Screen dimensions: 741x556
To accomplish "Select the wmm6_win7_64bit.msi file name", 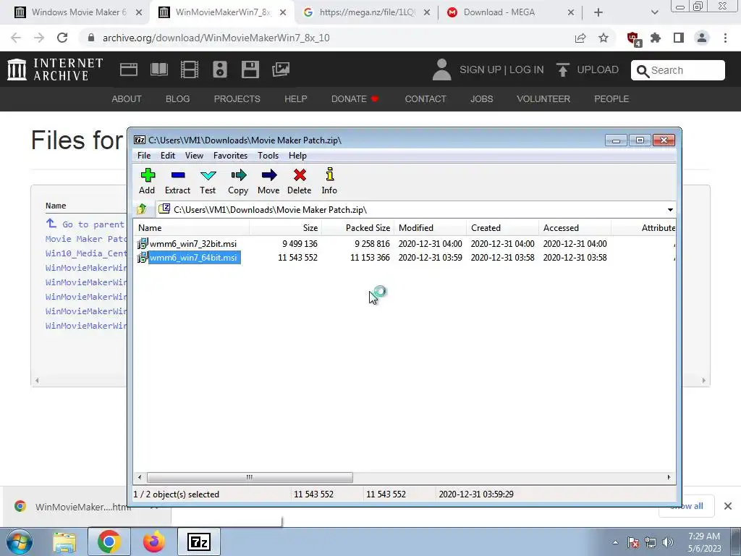I will point(194,258).
